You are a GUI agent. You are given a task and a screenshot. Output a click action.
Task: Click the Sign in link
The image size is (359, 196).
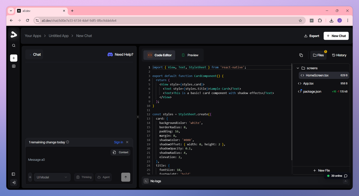coord(118,142)
